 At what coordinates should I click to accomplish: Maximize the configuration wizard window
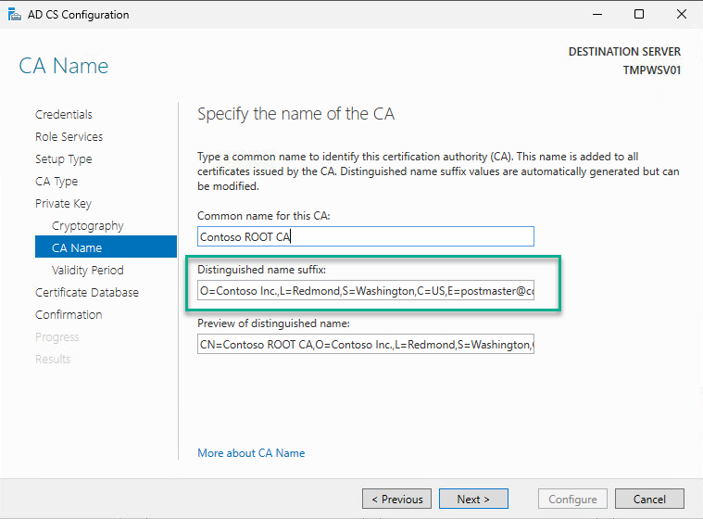[639, 15]
